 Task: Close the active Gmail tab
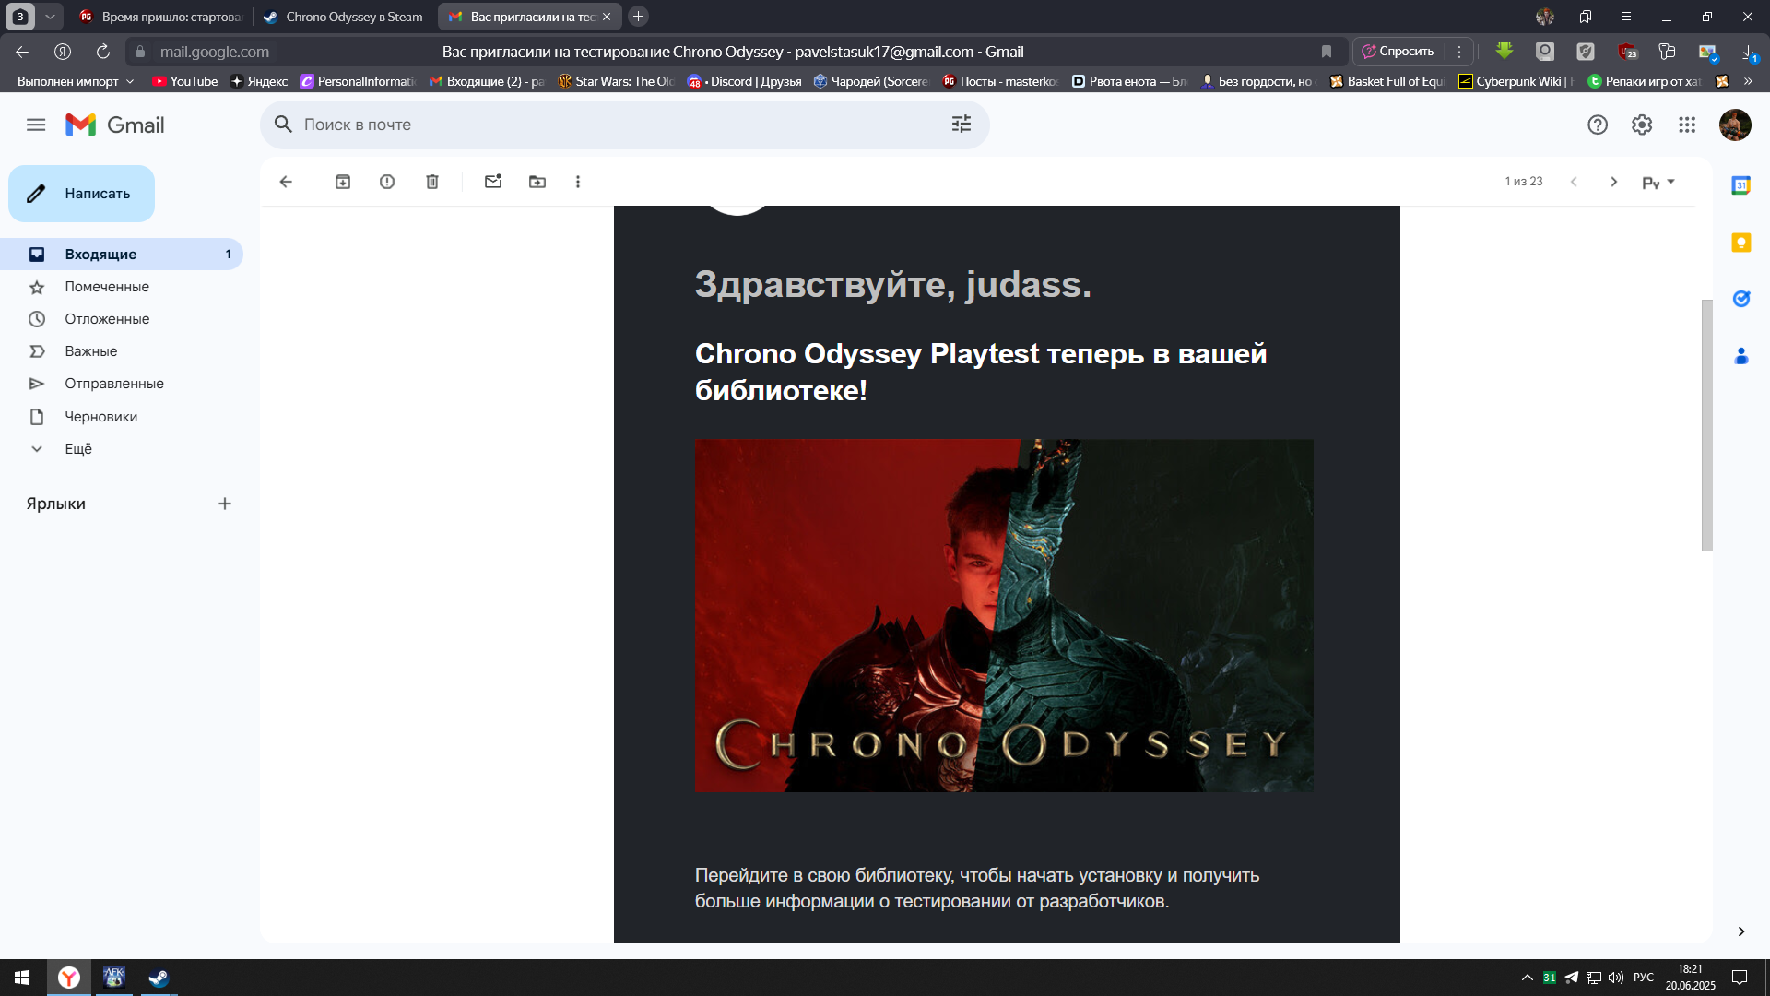pos(607,17)
